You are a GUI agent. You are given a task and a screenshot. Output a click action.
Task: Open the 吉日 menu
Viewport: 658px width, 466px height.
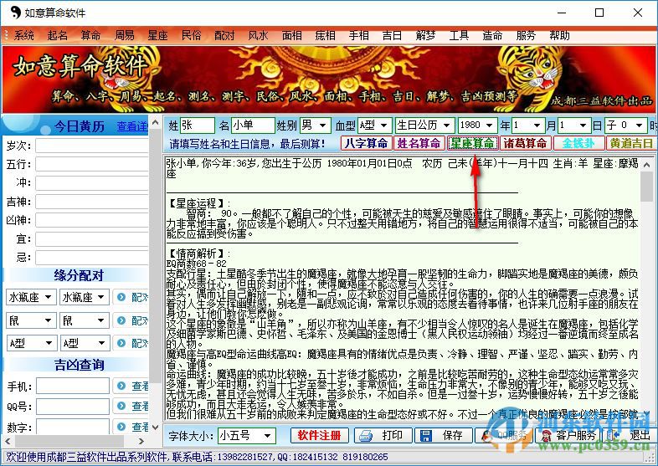point(392,36)
